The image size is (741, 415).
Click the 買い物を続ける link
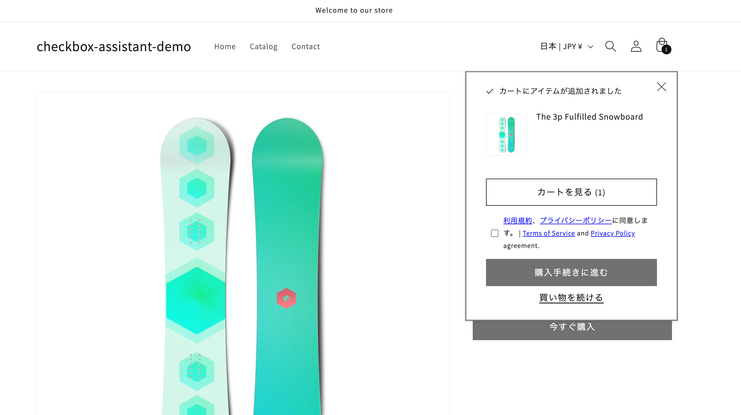[571, 297]
